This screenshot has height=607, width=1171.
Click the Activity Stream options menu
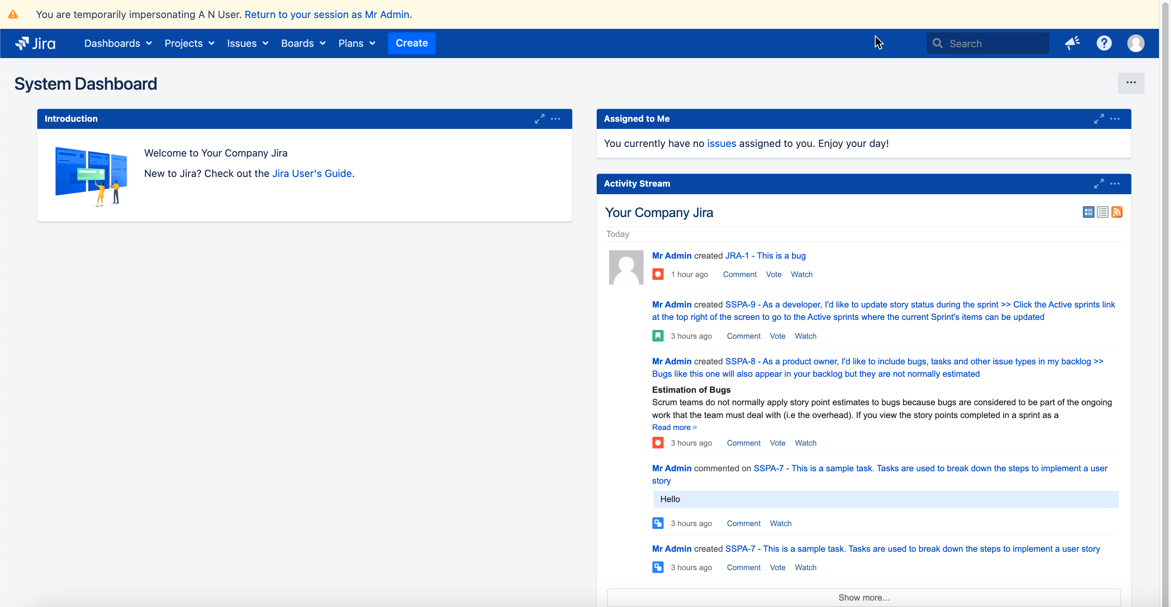[x=1115, y=183]
